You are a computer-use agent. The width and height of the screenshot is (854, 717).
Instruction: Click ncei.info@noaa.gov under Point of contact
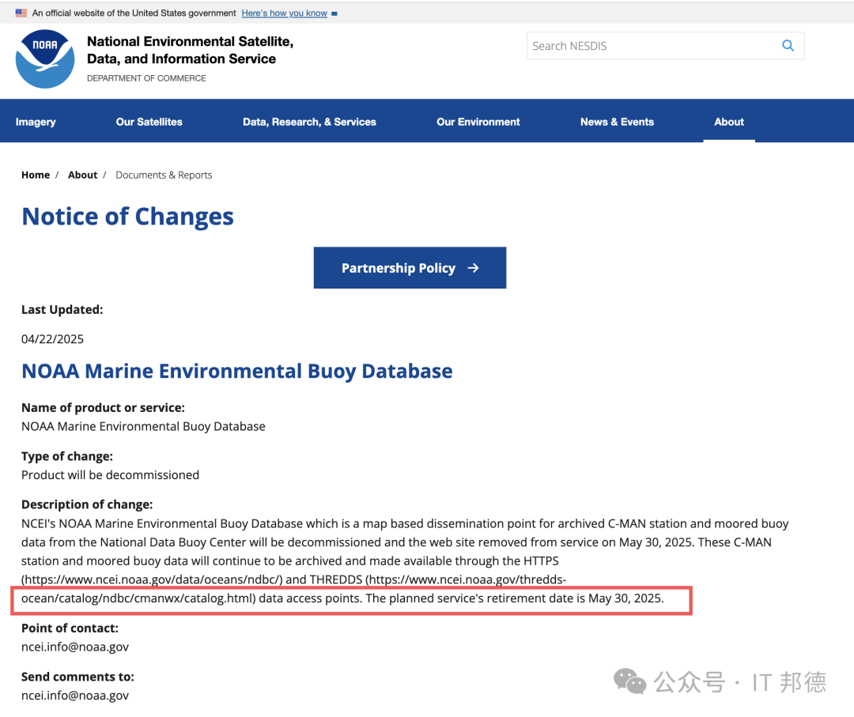pyautogui.click(x=75, y=647)
